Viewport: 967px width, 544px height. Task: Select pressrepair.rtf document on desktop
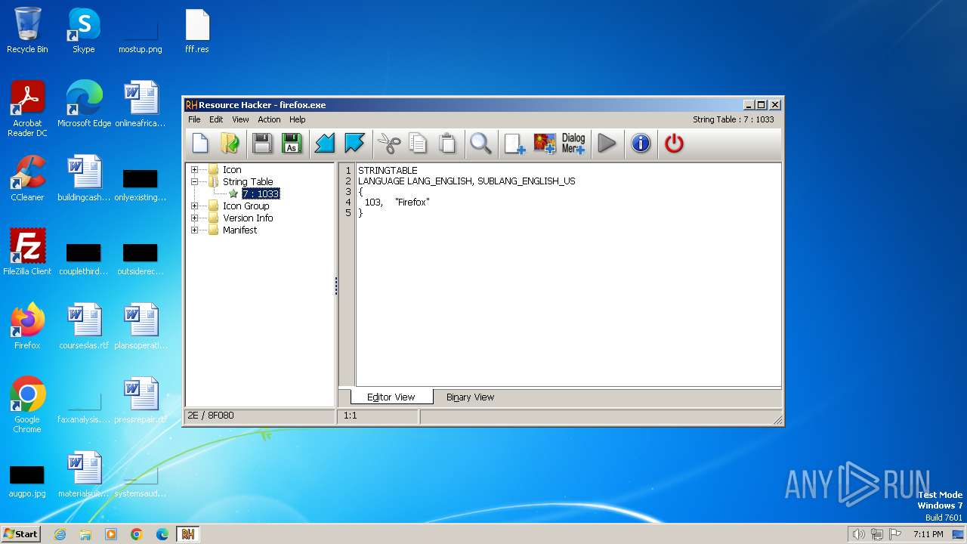coord(141,400)
